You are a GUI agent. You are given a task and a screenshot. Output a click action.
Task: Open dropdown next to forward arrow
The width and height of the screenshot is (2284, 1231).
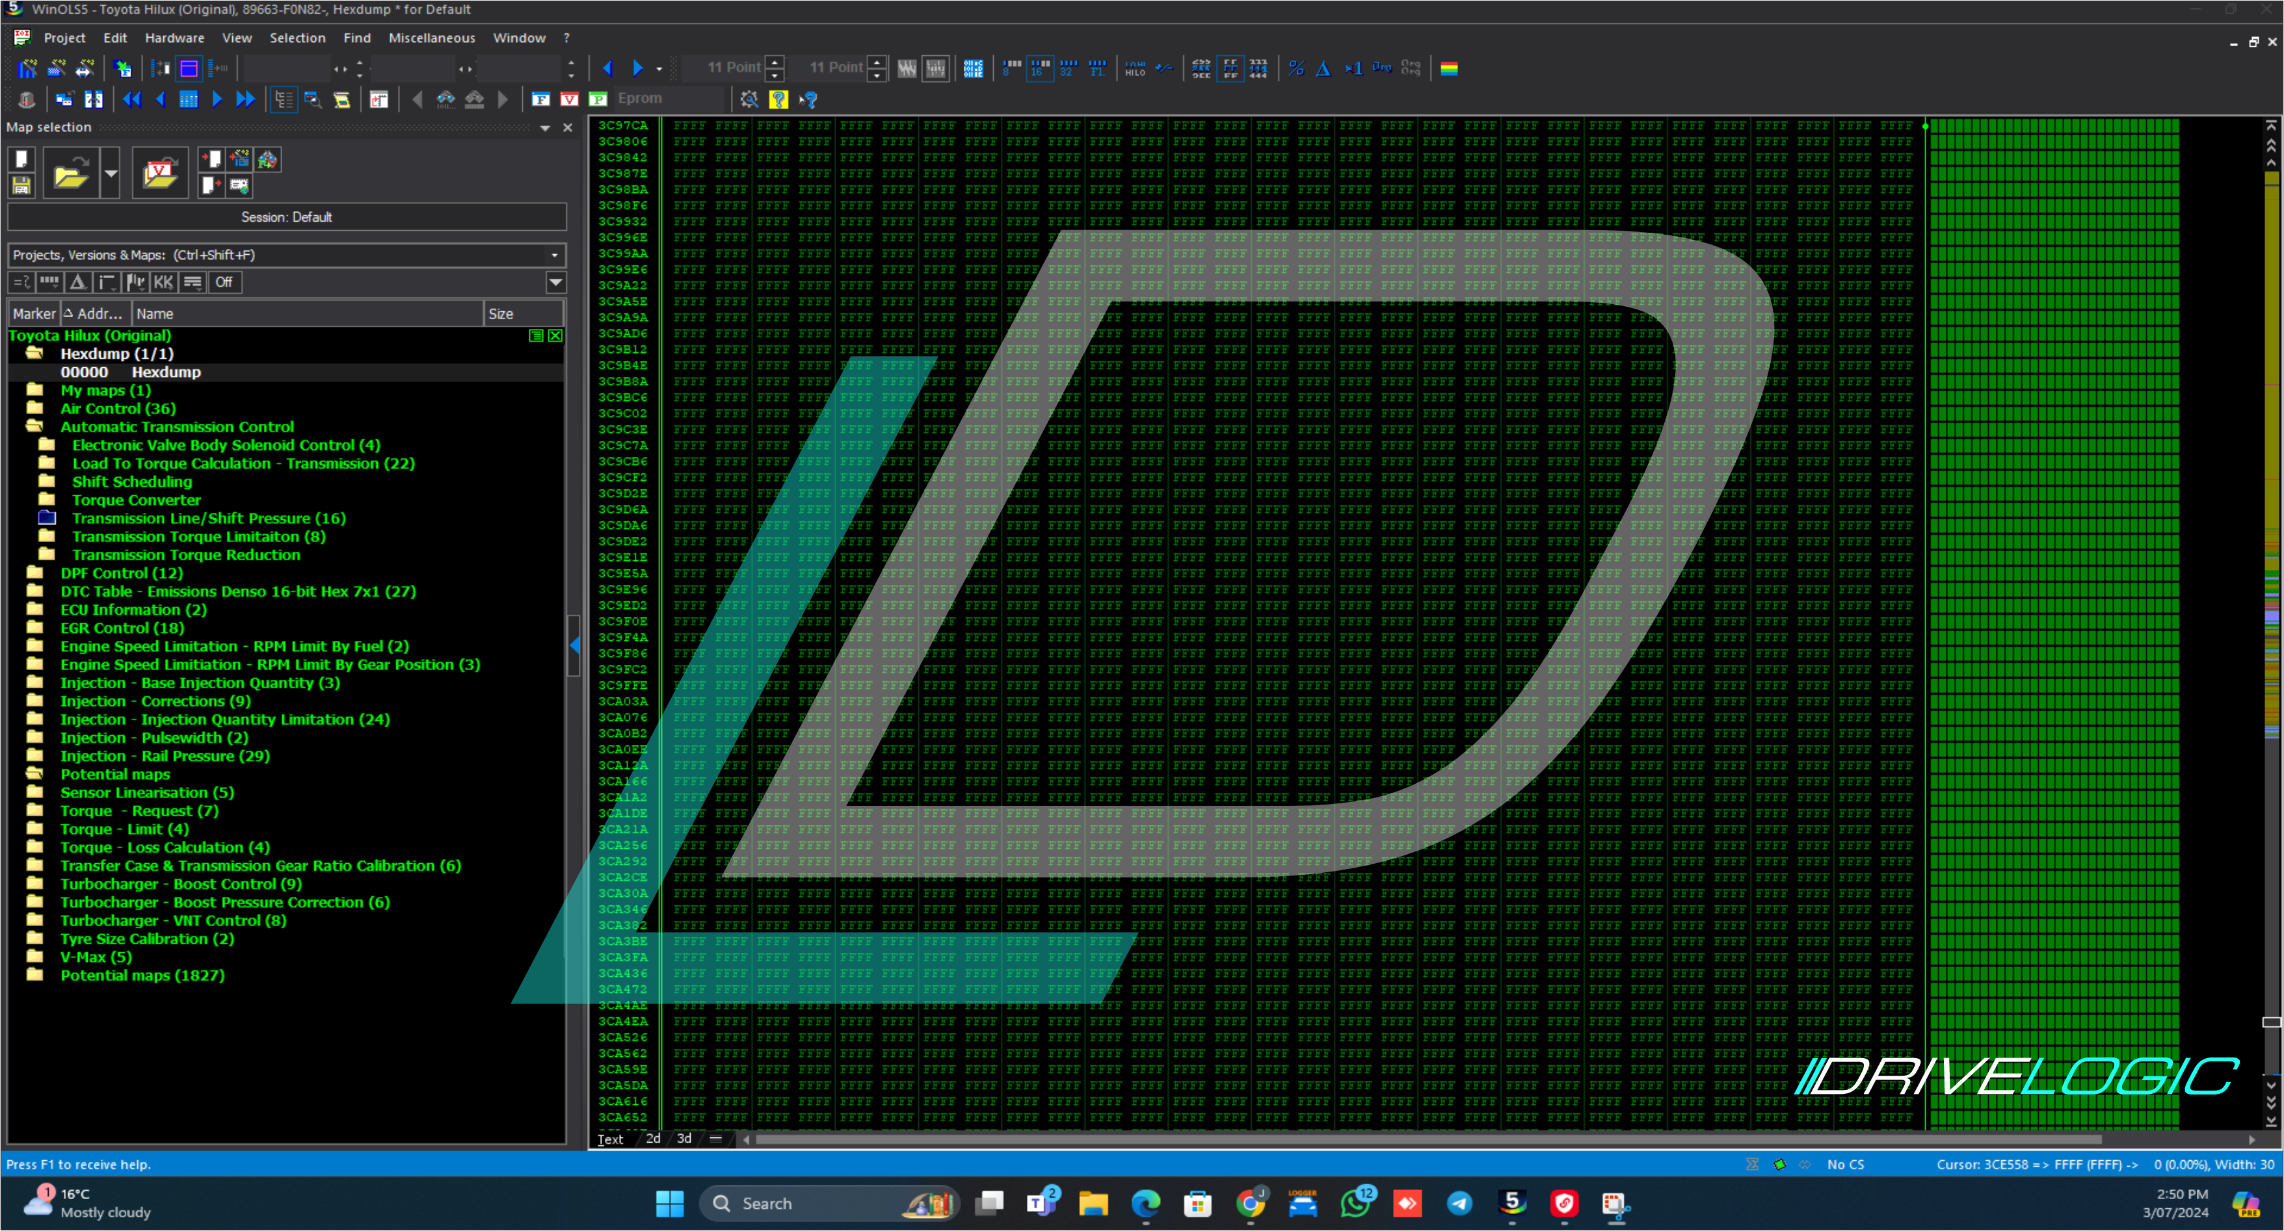coord(659,68)
